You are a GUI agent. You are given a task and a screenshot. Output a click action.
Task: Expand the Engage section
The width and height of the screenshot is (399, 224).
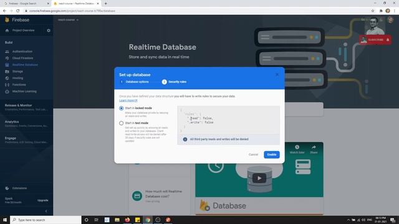click(26, 140)
